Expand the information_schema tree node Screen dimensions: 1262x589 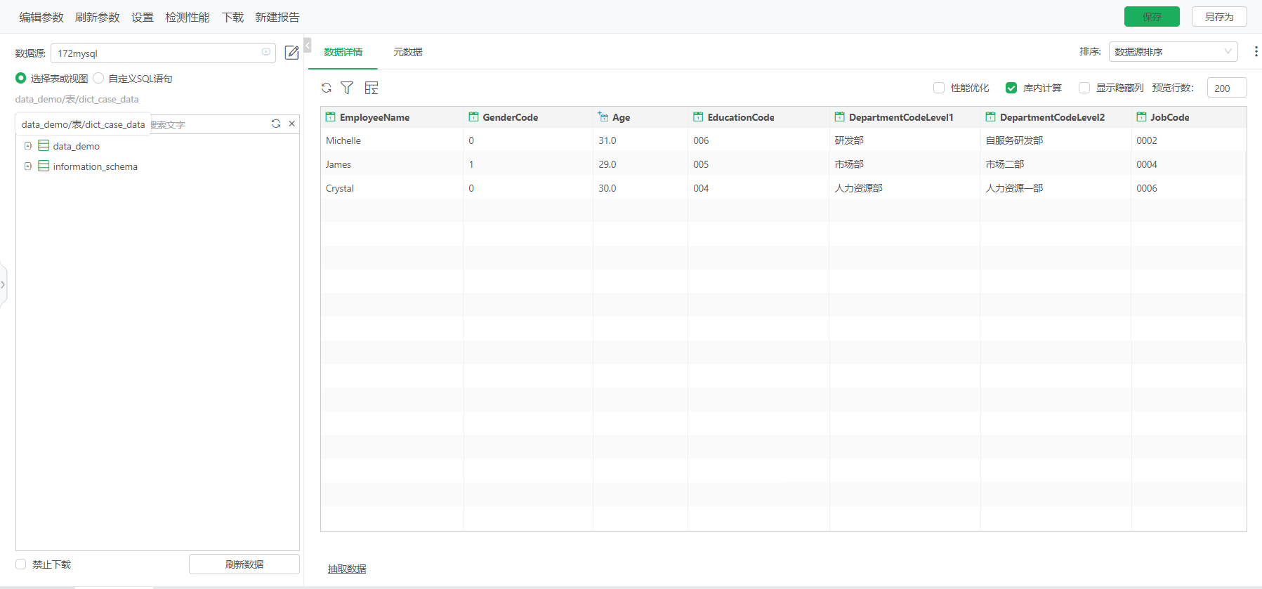pyautogui.click(x=28, y=166)
